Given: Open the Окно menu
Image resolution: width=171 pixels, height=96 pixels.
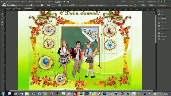Looking at the screenshot, I should 44,2.
